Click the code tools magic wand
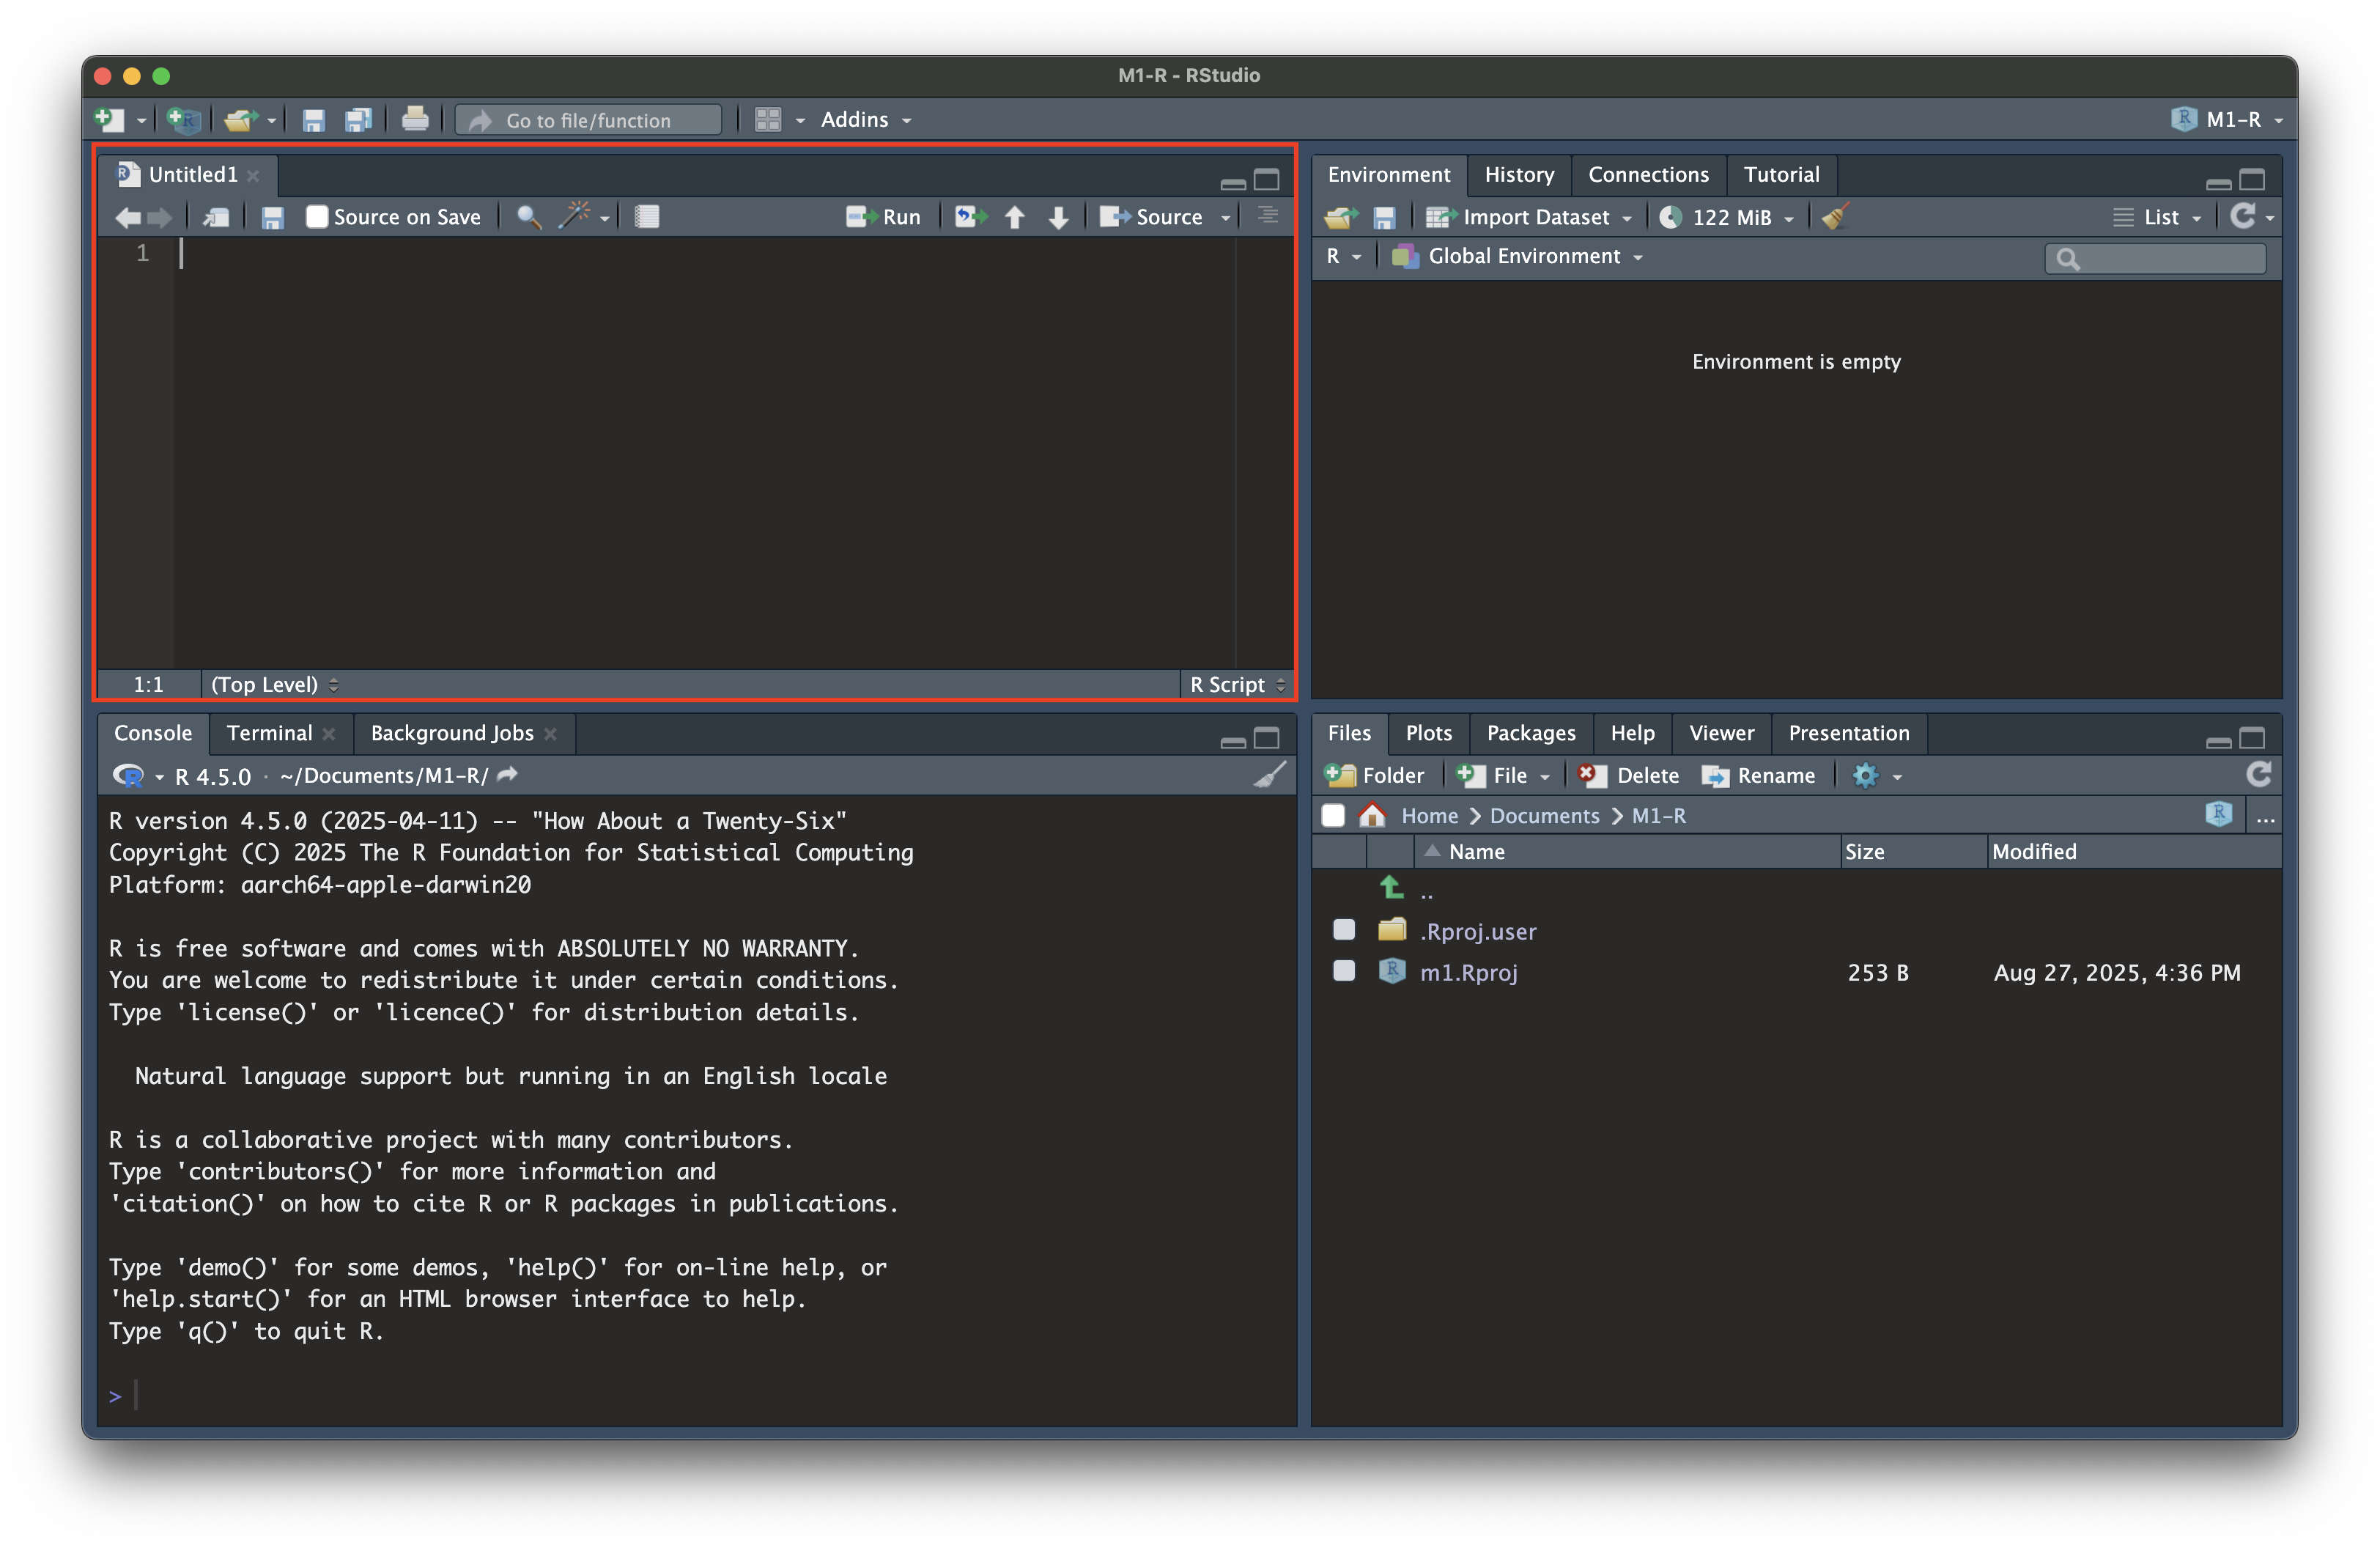This screenshot has height=1548, width=2380. coord(575,216)
